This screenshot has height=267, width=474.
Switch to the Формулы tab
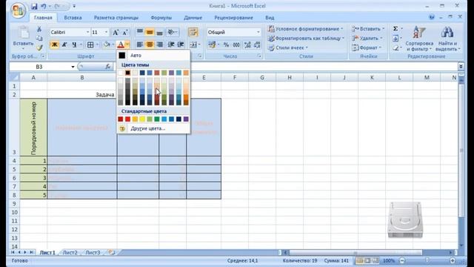coord(161,18)
